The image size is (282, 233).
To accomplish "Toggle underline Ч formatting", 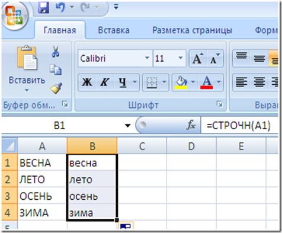I will pyautogui.click(x=123, y=82).
